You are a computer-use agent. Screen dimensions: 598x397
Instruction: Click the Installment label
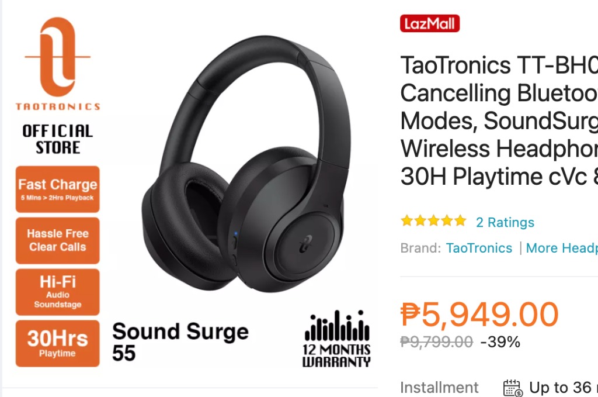point(439,388)
